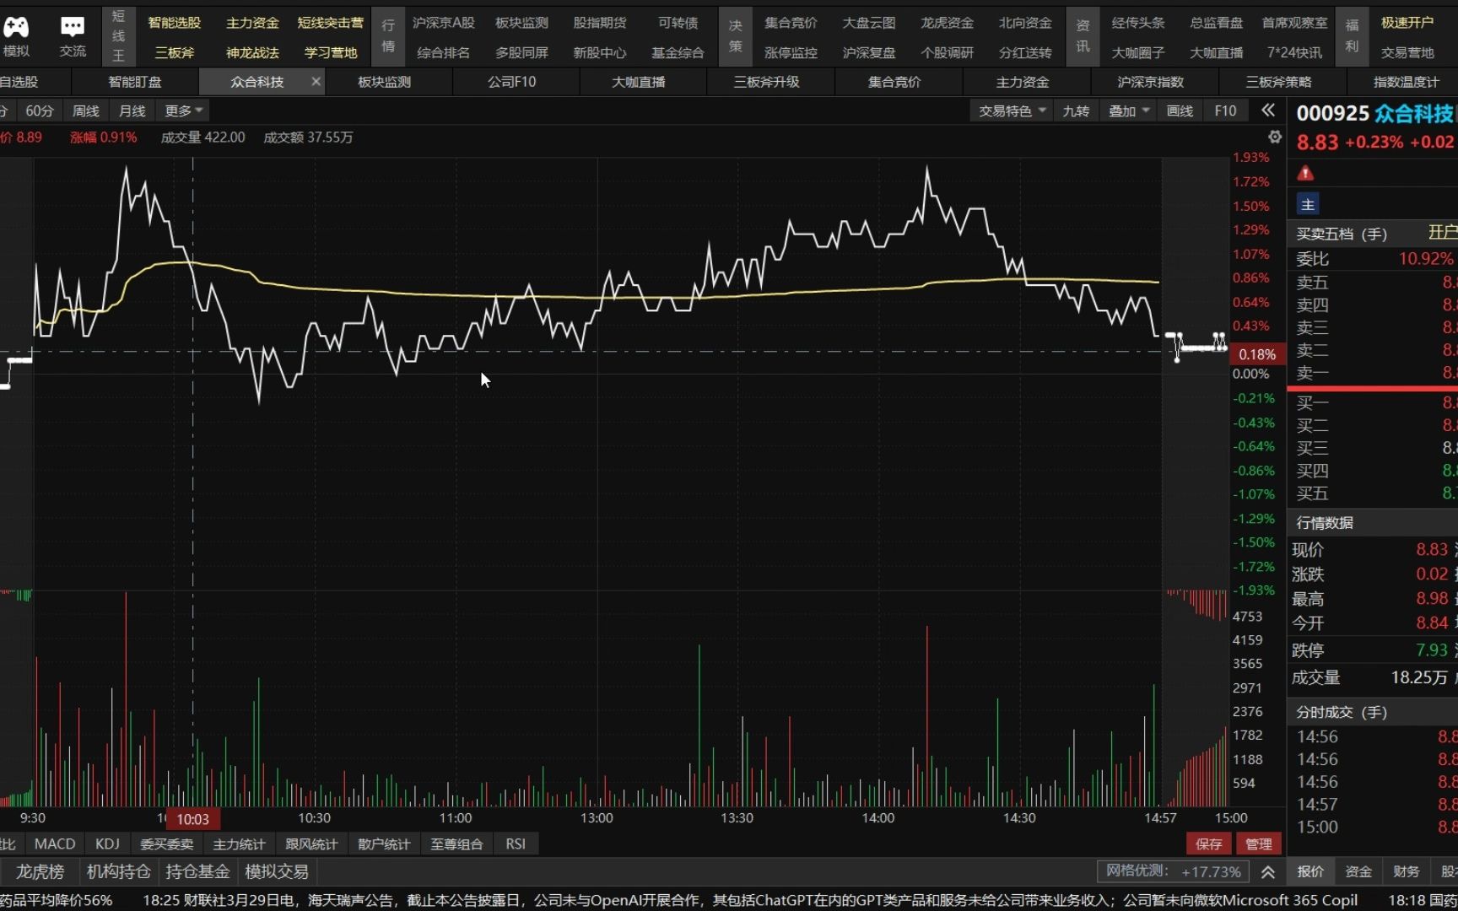Screen dimensions: 1458x911
Task: Select the KDJ indicator tab
Action: point(107,844)
